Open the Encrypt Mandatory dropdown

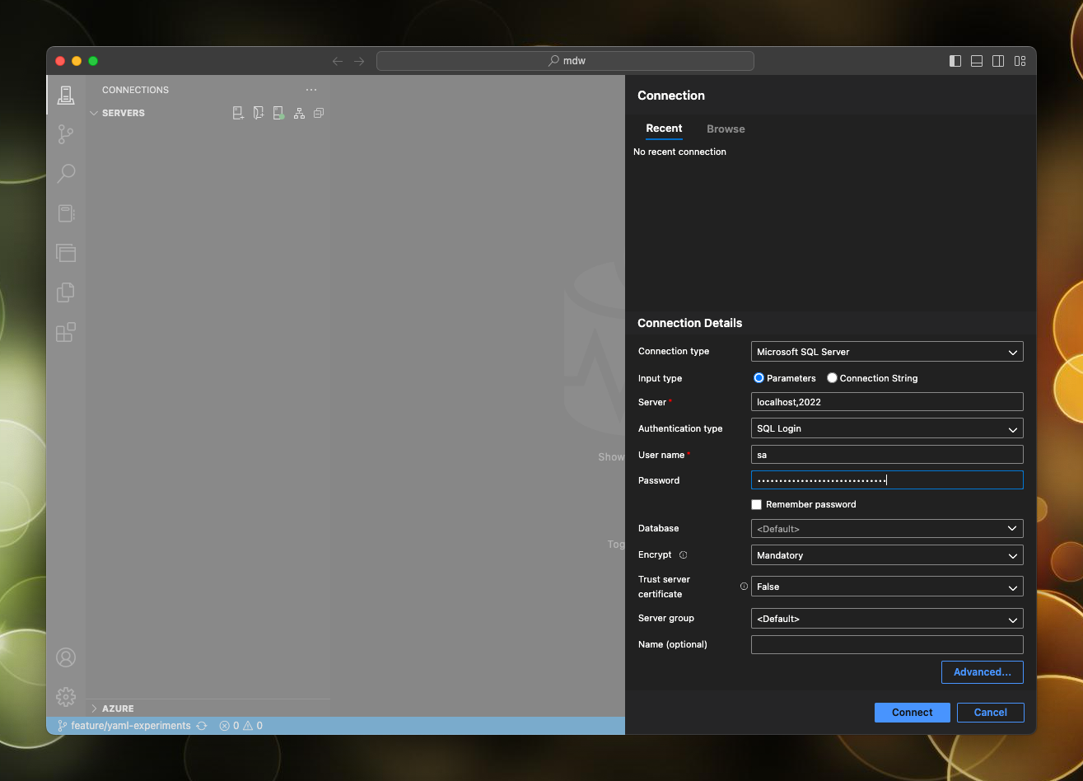pyautogui.click(x=887, y=555)
